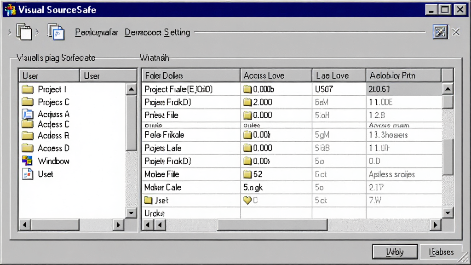
Task: Select the Molae Fiile row text
Action: tap(161, 174)
